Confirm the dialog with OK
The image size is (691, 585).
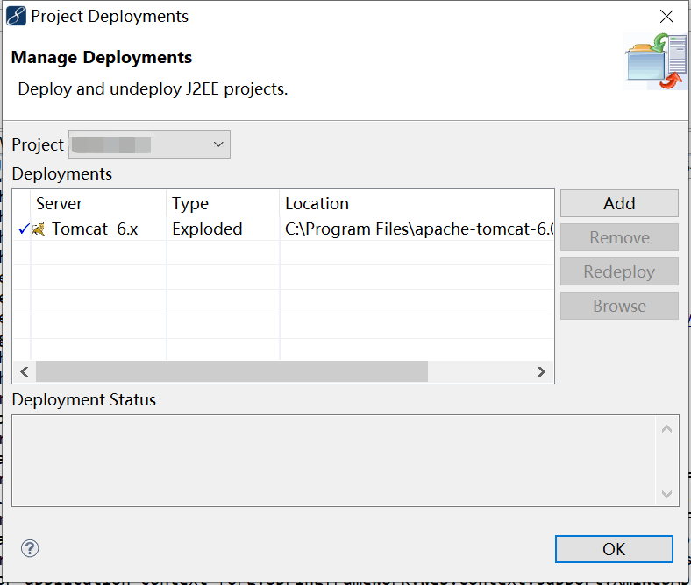[614, 549]
